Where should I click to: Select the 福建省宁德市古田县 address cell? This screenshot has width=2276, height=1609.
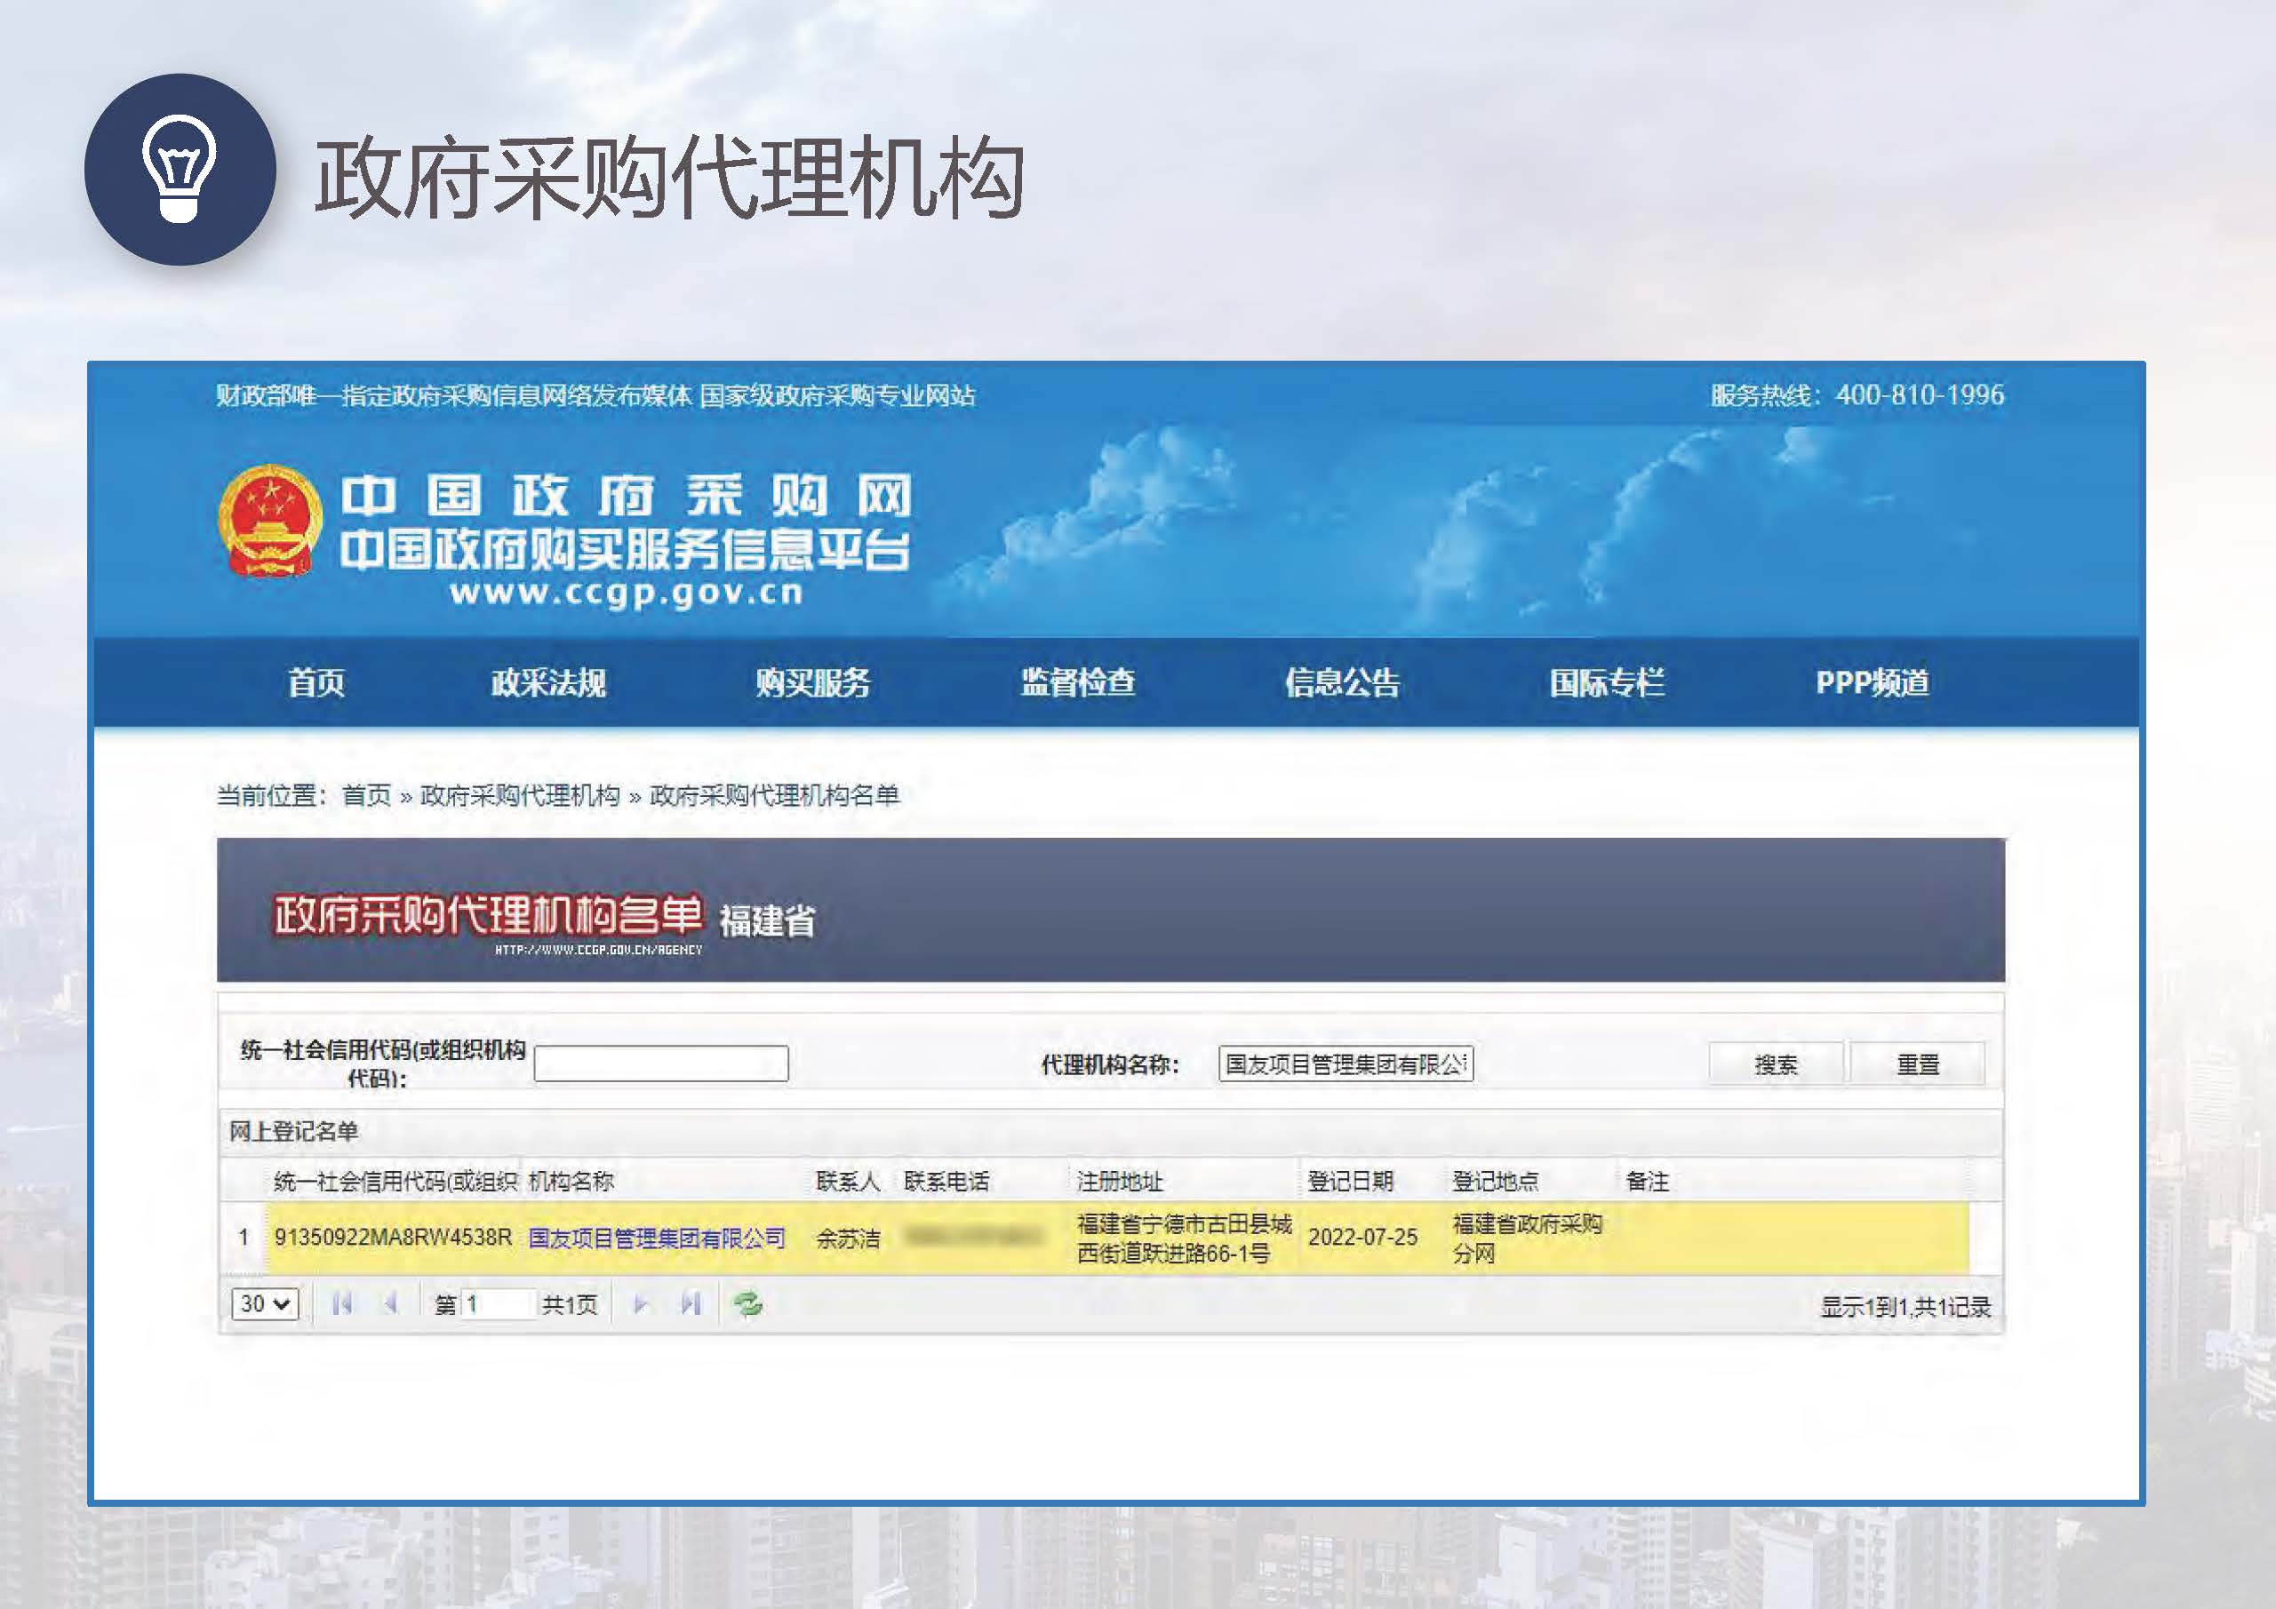click(1185, 1239)
